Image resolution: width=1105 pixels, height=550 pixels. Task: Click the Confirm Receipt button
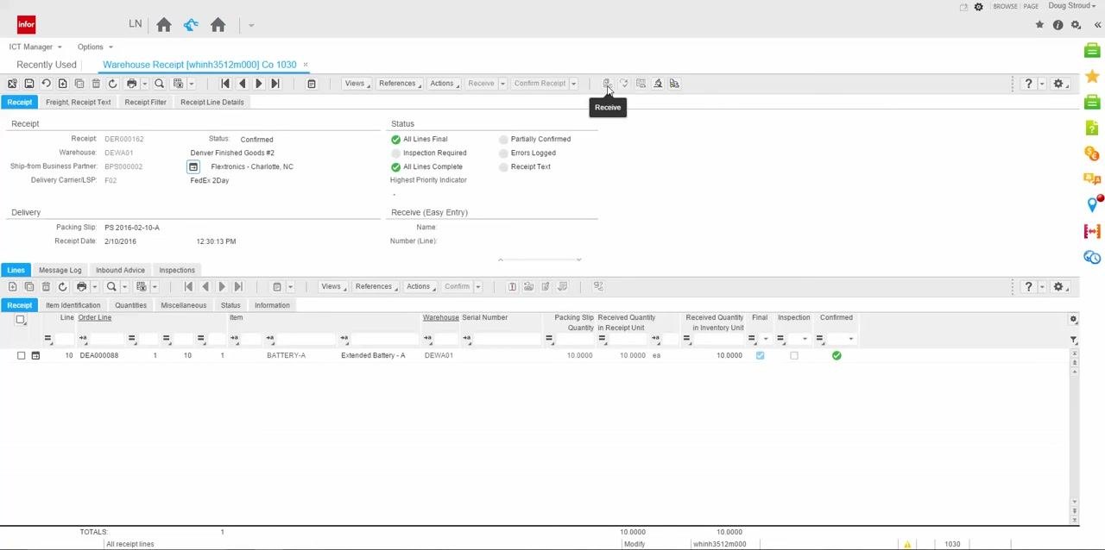pos(540,84)
